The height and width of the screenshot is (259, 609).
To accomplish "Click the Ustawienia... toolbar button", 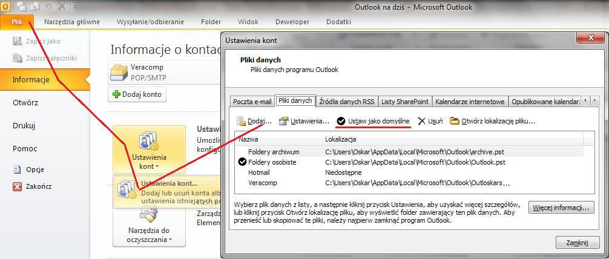I will 304,121.
